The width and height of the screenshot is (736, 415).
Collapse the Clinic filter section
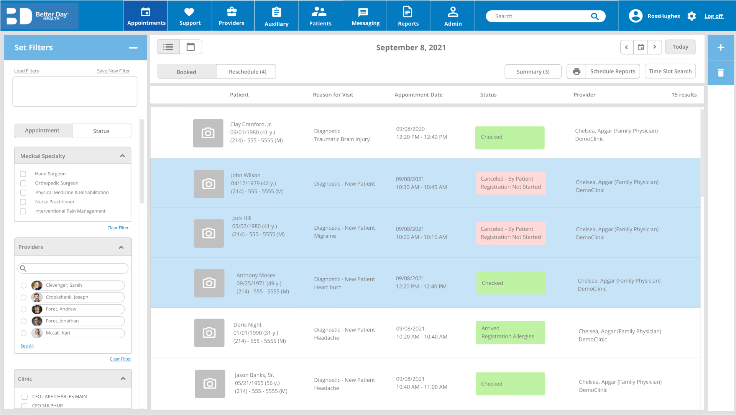[x=123, y=379]
